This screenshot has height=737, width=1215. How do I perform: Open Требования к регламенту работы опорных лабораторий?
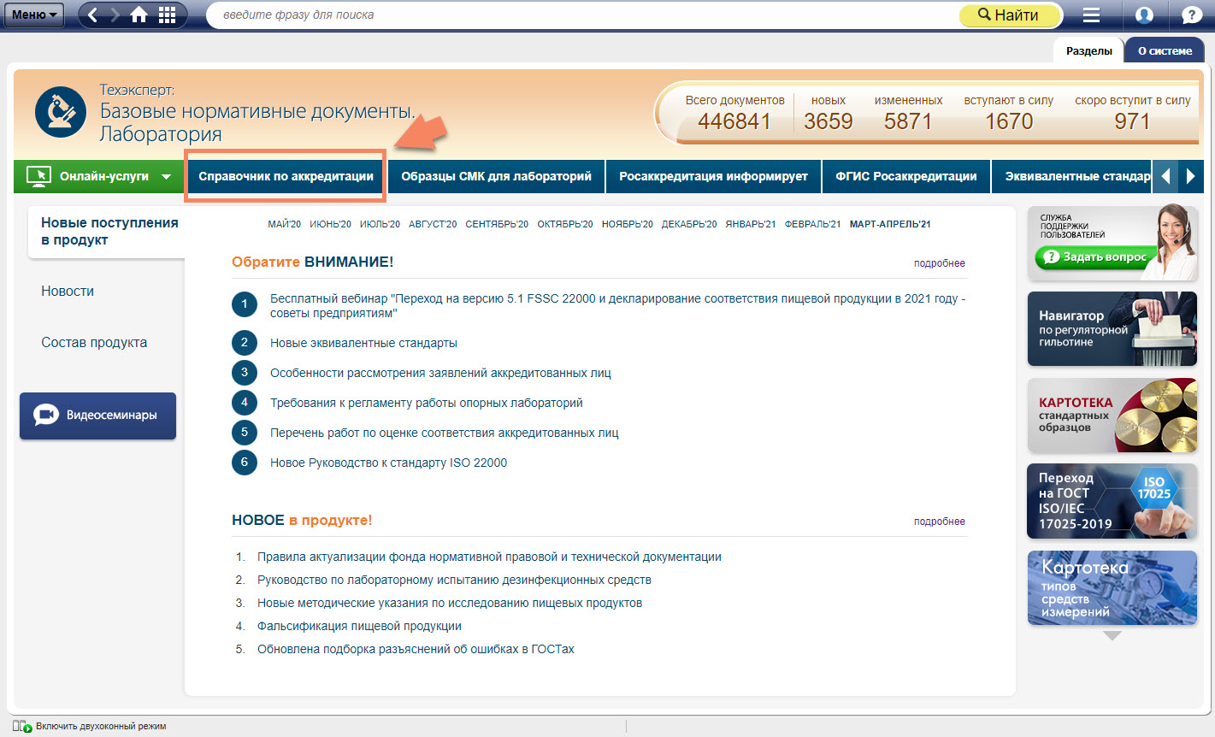tap(426, 403)
